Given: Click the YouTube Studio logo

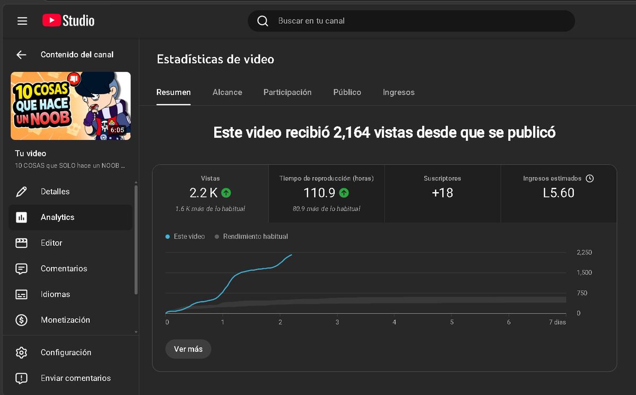Looking at the screenshot, I should [x=68, y=21].
